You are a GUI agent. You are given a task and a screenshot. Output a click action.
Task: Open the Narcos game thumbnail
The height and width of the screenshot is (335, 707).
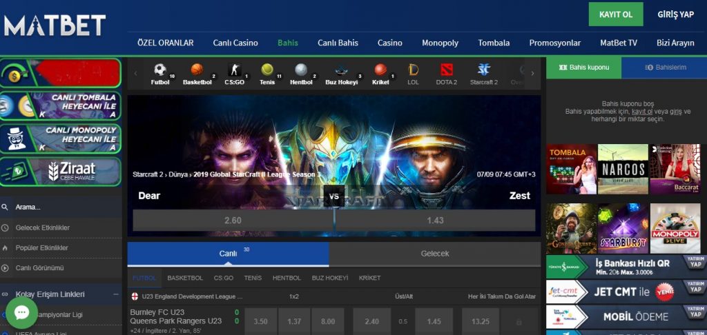click(622, 169)
